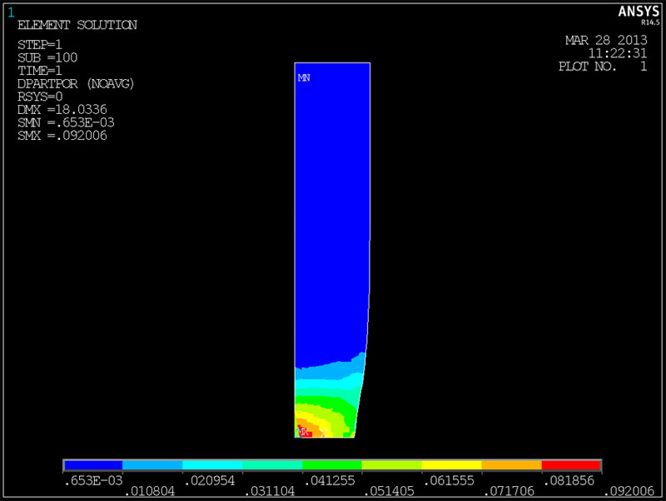This screenshot has height=501, width=666.
Task: Click the yellow legend color band
Action: pyautogui.click(x=451, y=465)
